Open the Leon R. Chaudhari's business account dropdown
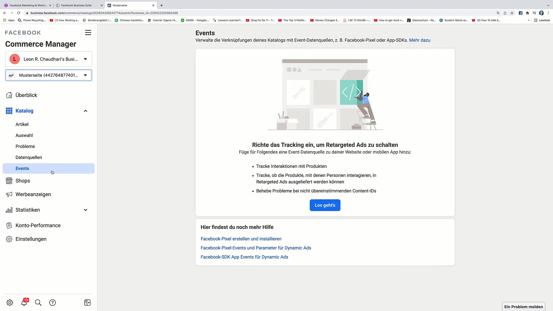 coord(49,59)
